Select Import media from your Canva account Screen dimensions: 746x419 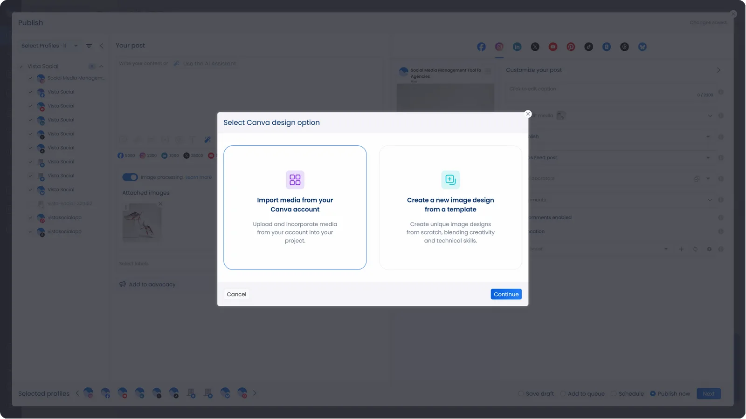[295, 207]
